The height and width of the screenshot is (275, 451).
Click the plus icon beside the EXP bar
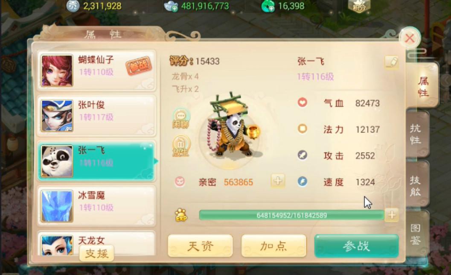392,215
